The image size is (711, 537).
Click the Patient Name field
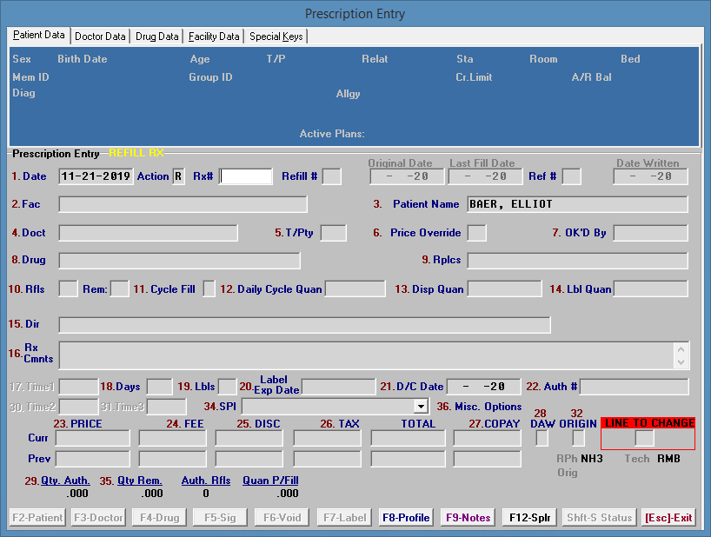point(577,204)
